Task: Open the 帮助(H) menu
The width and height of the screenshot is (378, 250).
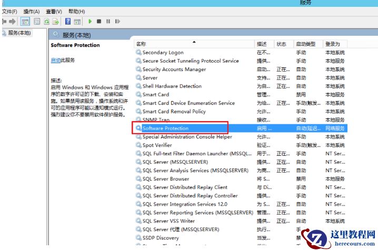Action: [76, 12]
